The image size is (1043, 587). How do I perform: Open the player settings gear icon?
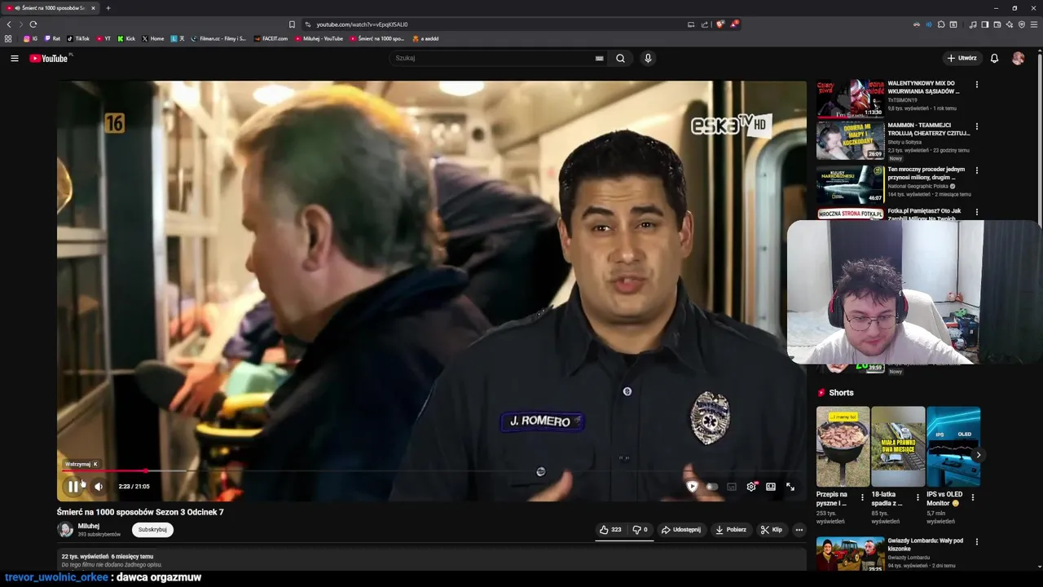pyautogui.click(x=751, y=487)
